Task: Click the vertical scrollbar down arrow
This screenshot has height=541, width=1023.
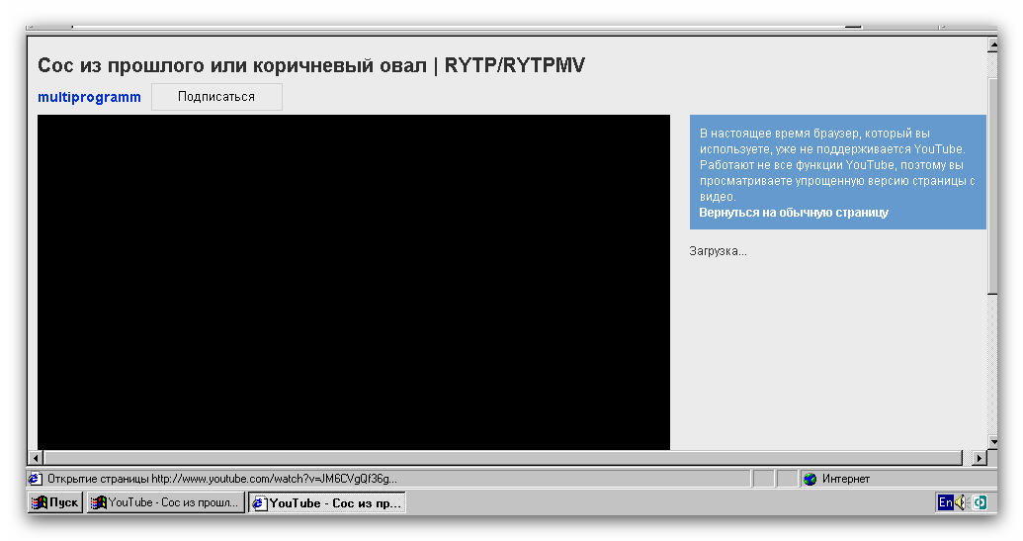Action: tap(992, 442)
